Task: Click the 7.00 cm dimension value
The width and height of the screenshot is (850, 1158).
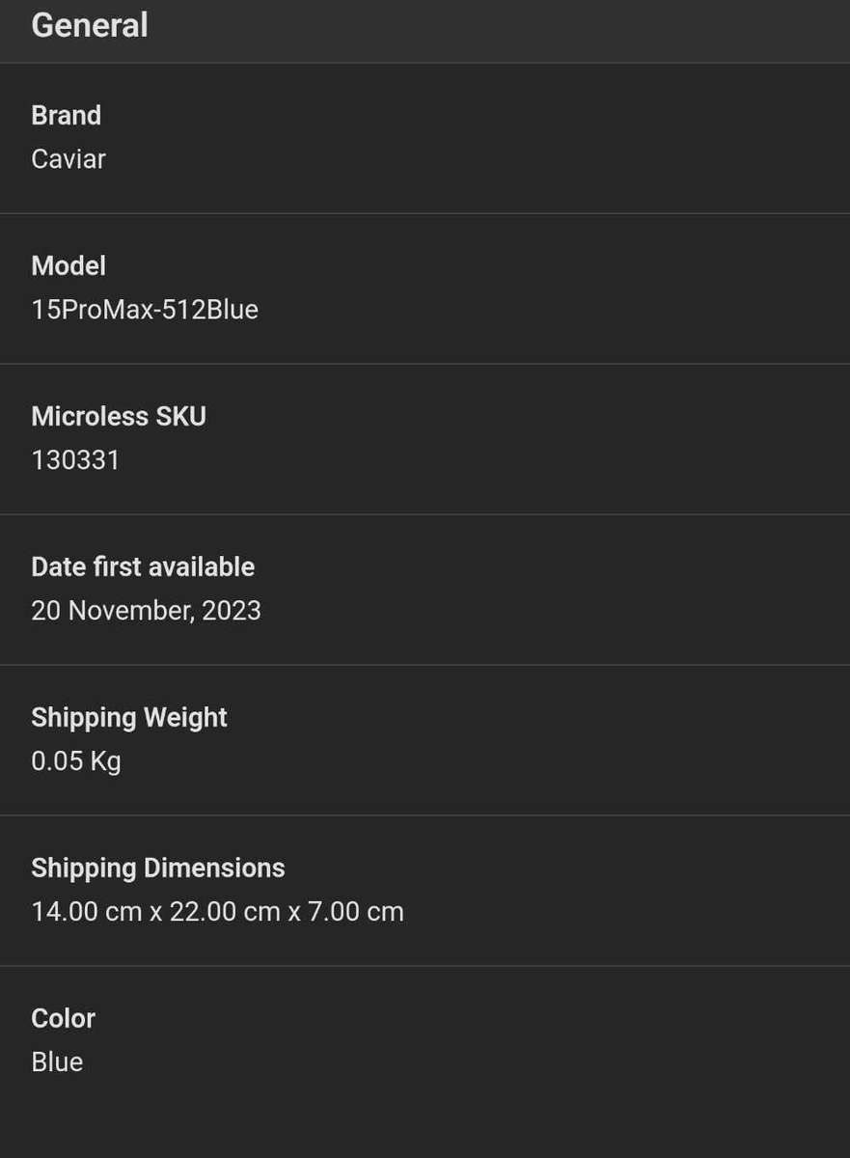Action: tap(356, 912)
